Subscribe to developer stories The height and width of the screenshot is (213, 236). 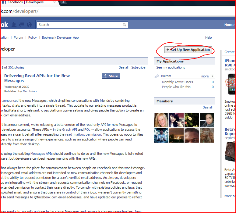tap(138, 67)
